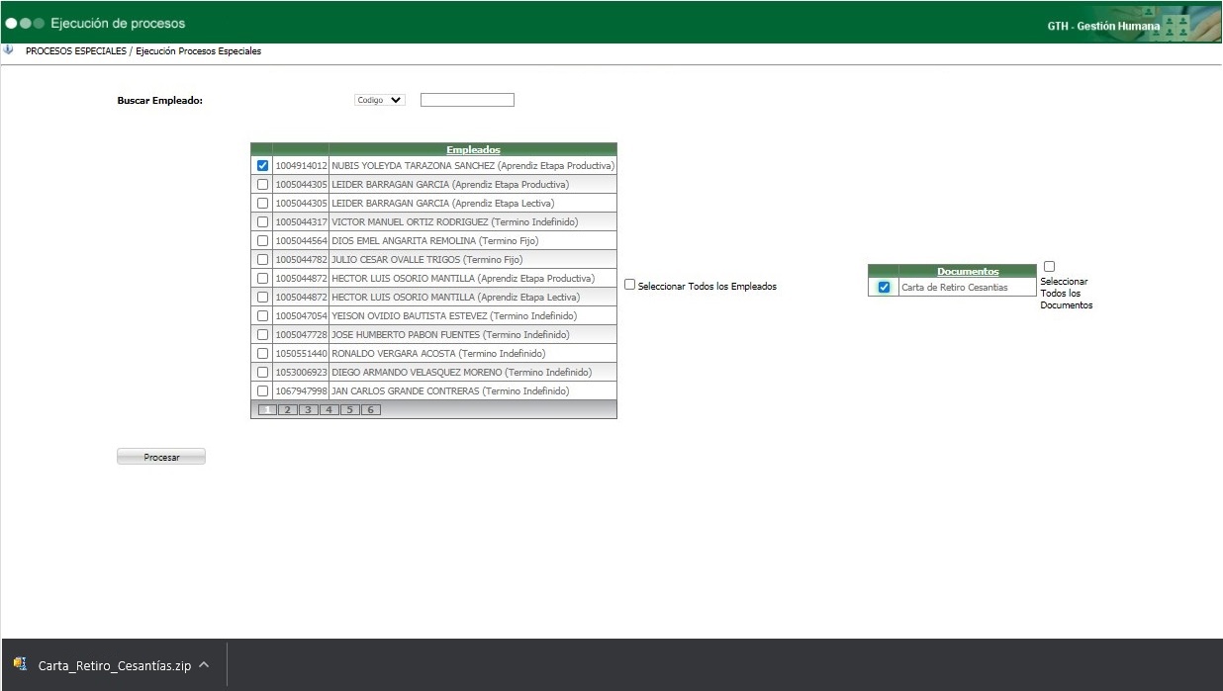Click employee code 1005047054
Viewport: 1223px width, 691px height.
coord(301,316)
